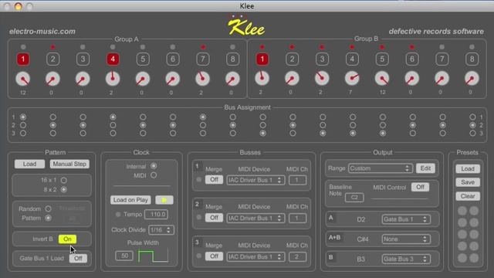Toggle Group A step 7 button
The width and height of the screenshot is (494, 278).
202,59
